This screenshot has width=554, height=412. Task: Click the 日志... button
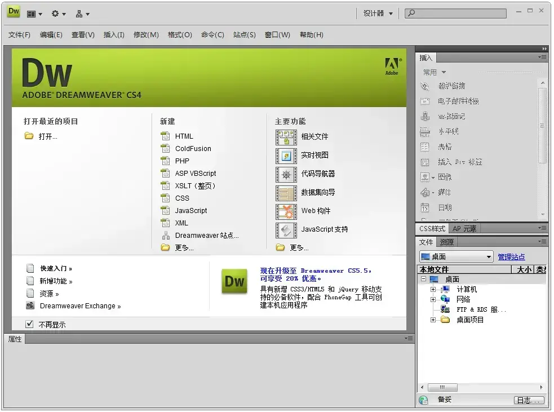click(529, 400)
